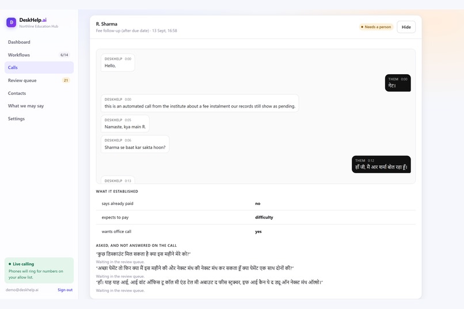The image size is (464, 309).
Task: Click the Live calling status card
Action: pos(39,270)
